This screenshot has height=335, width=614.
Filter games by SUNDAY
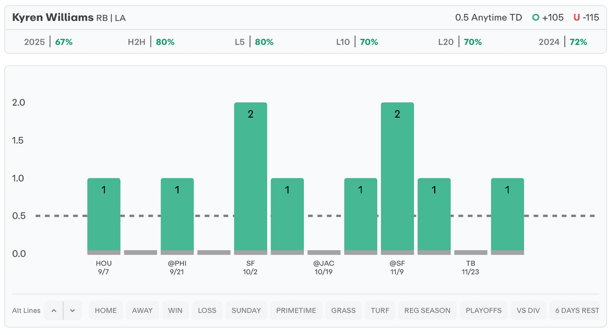[x=246, y=310]
